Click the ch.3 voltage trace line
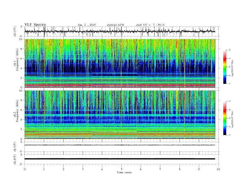This screenshot has height=190, width=246. click(120, 145)
